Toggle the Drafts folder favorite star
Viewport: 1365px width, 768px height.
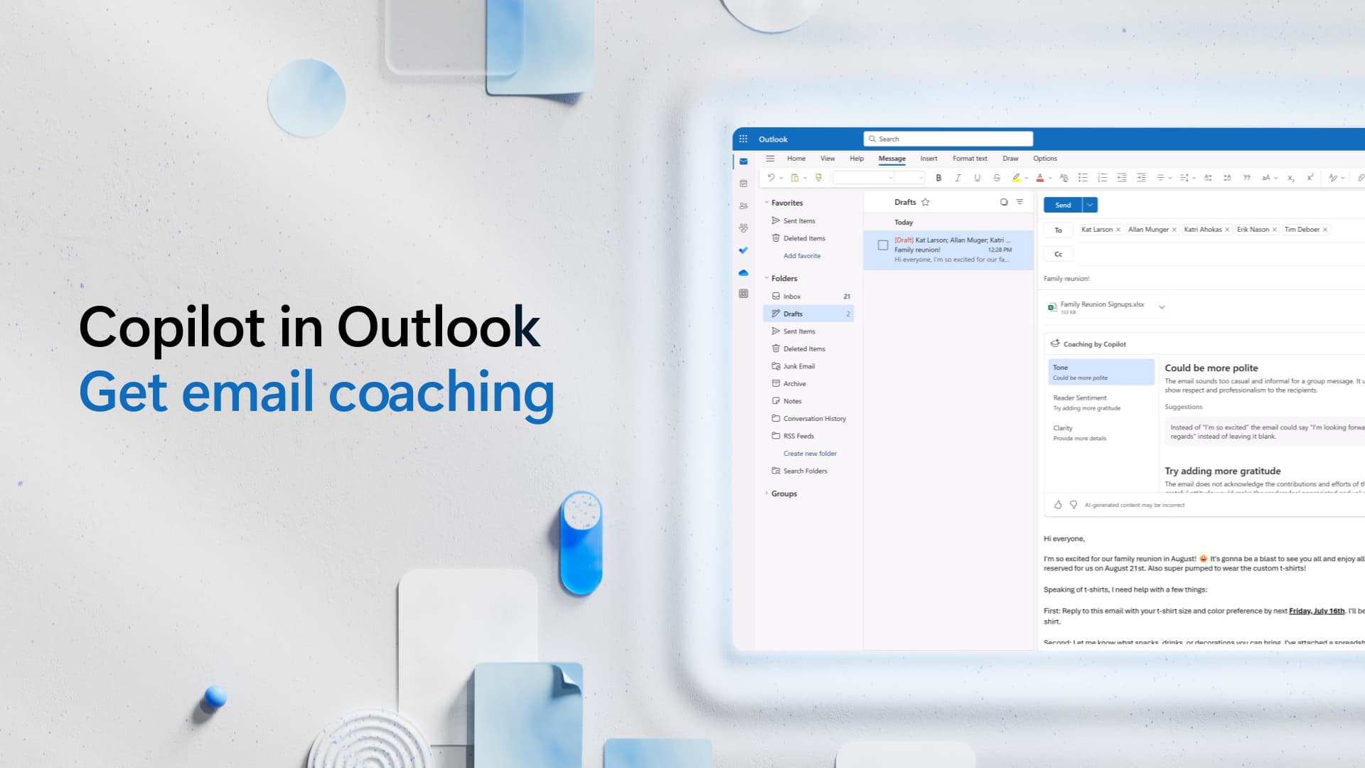point(926,202)
